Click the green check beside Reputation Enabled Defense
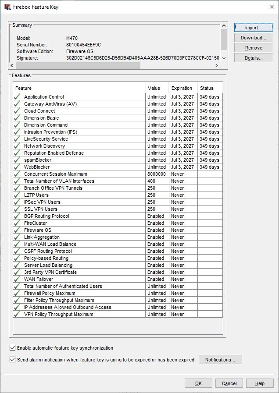 (17, 153)
